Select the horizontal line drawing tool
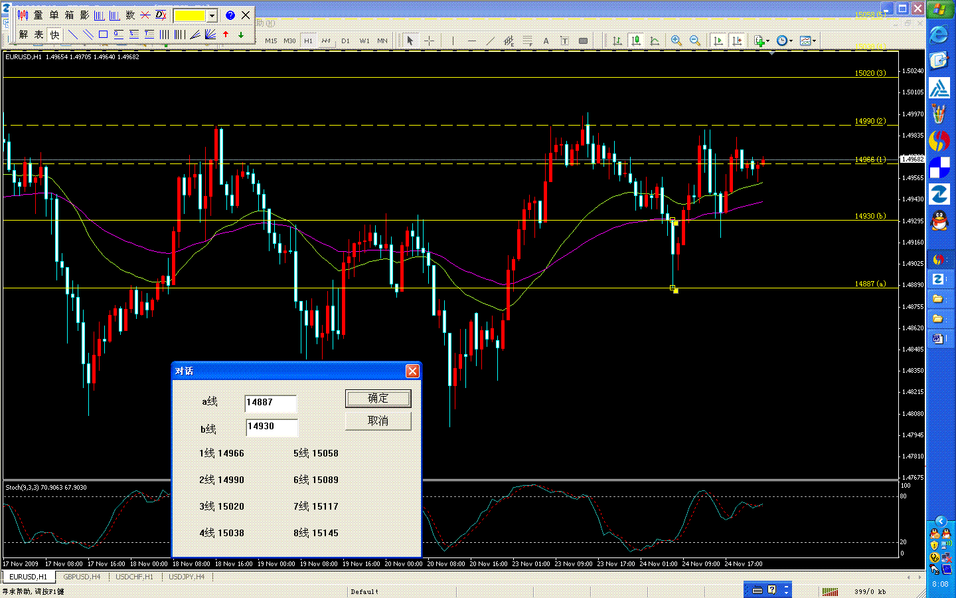 click(471, 41)
